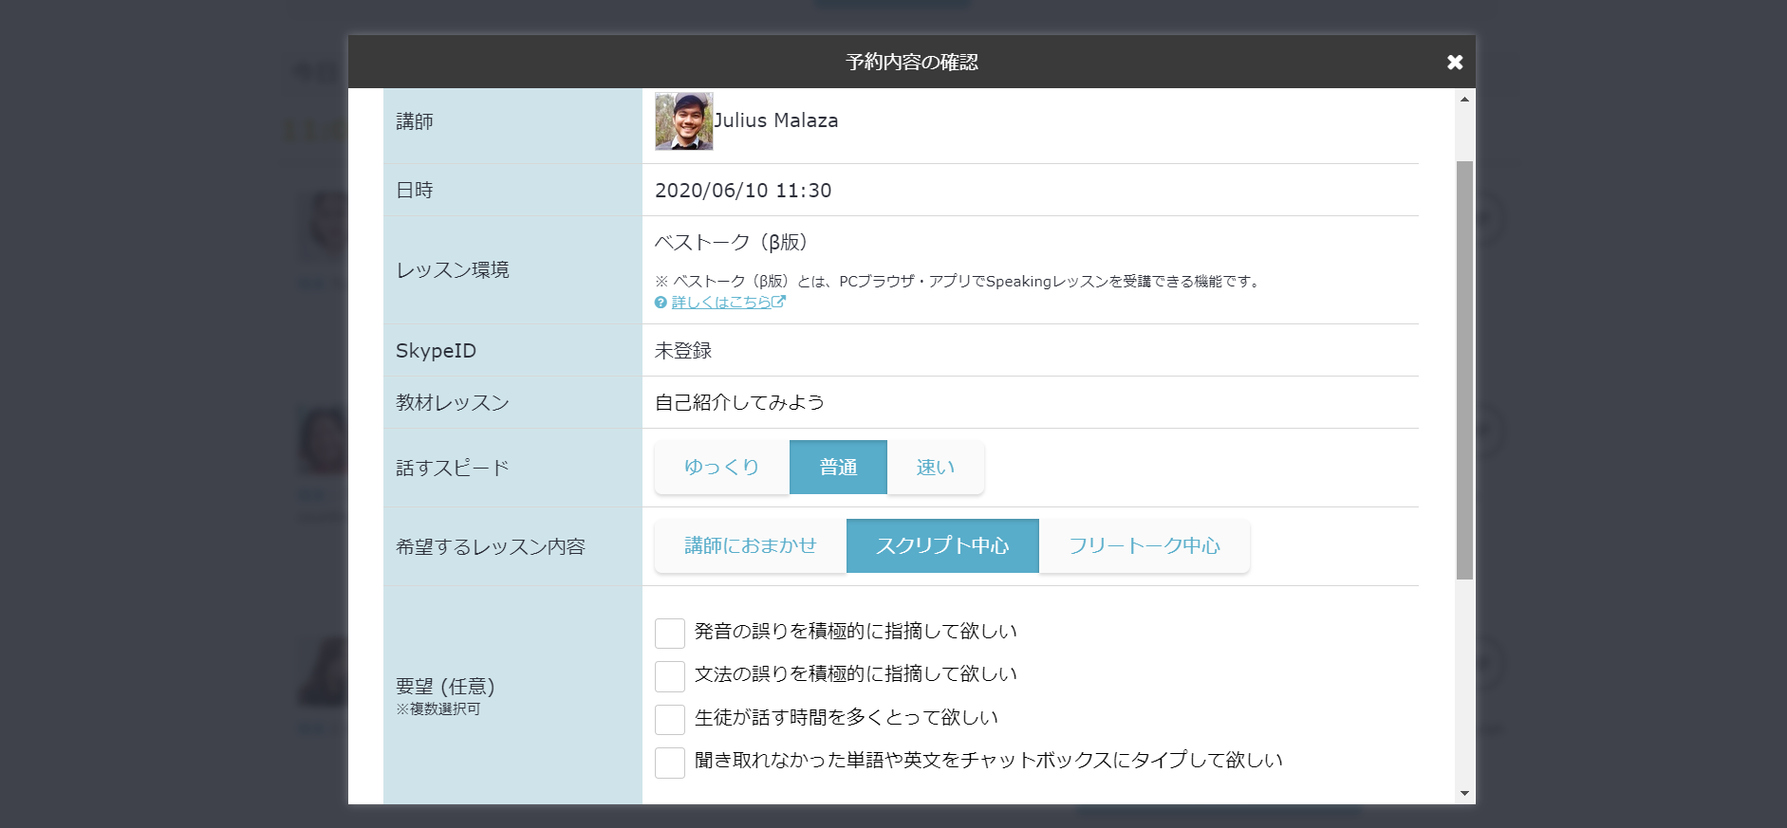
Task: Click teacher name Julius Malaza
Action: click(x=775, y=121)
